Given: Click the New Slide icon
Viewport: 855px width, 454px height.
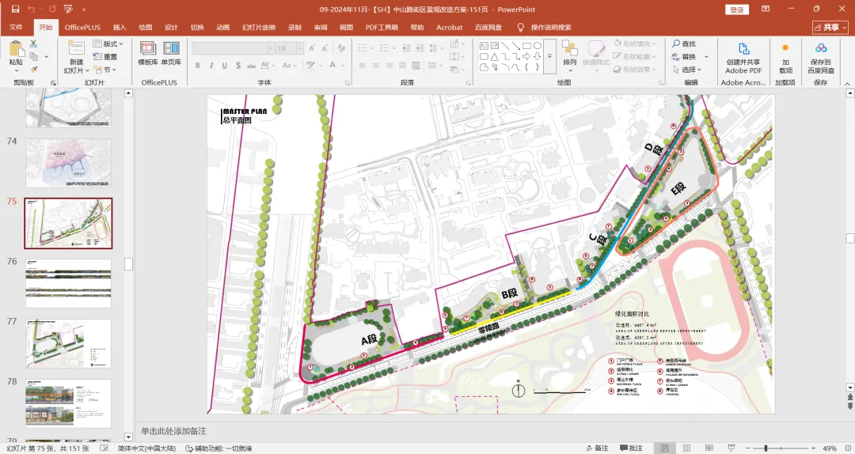Looking at the screenshot, I should (x=75, y=47).
